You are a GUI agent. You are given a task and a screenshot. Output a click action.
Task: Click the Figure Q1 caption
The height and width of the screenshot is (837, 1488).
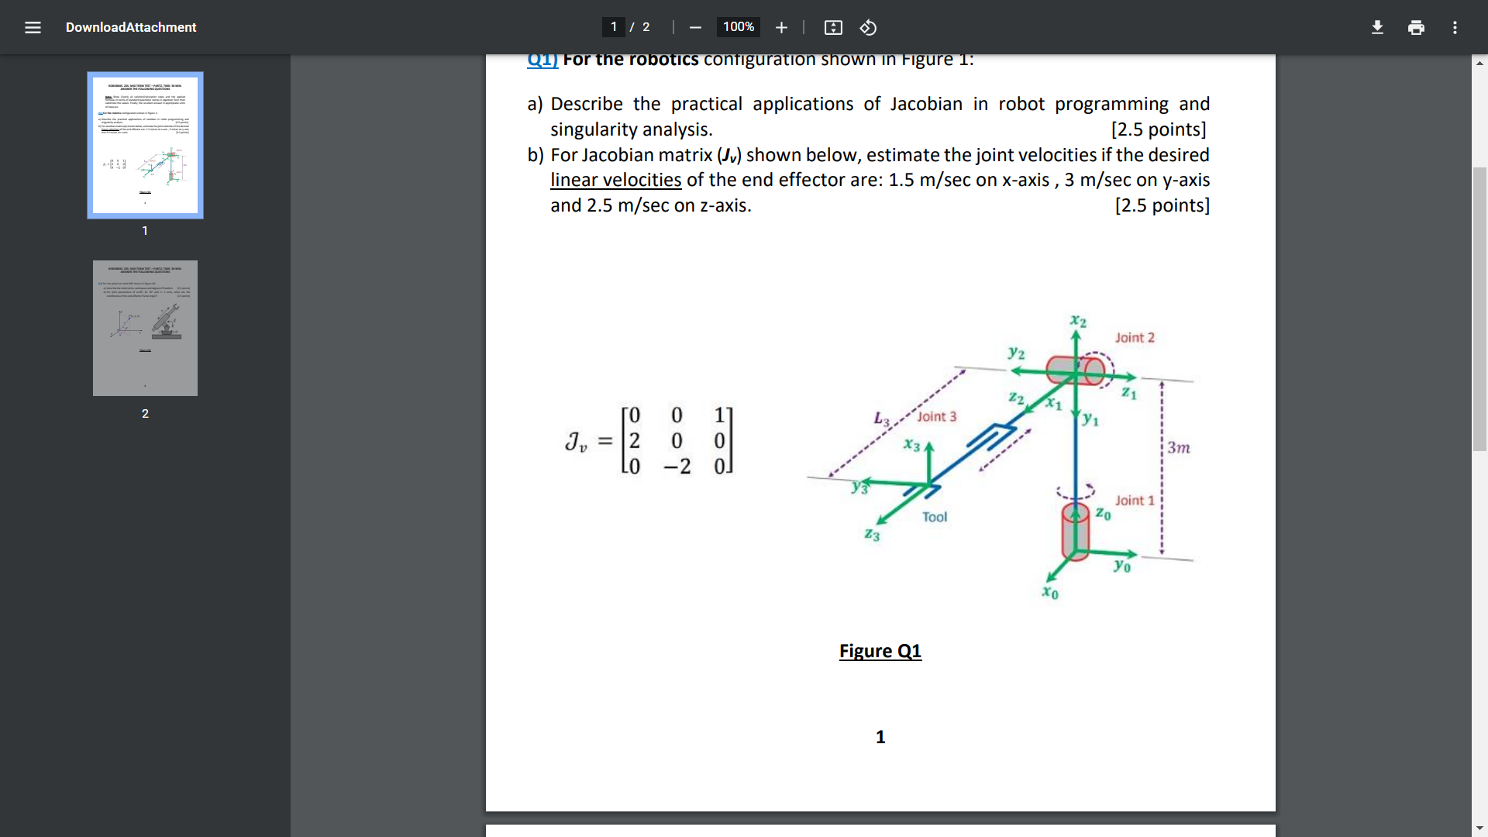point(880,651)
